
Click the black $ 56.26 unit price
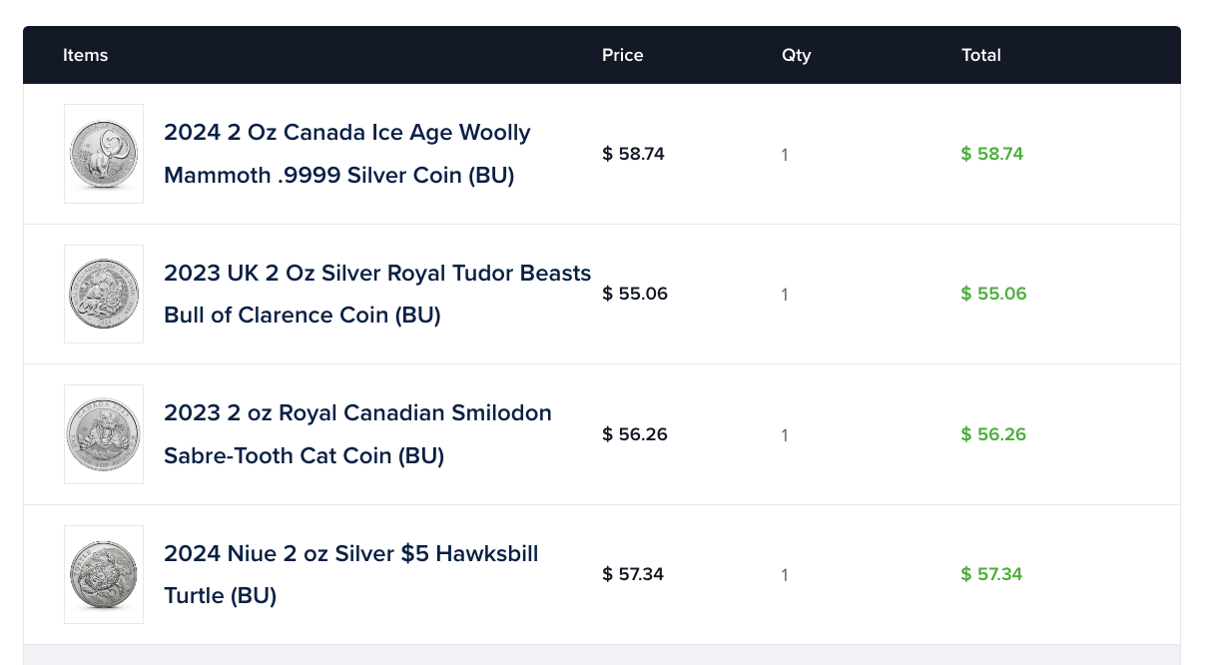(635, 434)
